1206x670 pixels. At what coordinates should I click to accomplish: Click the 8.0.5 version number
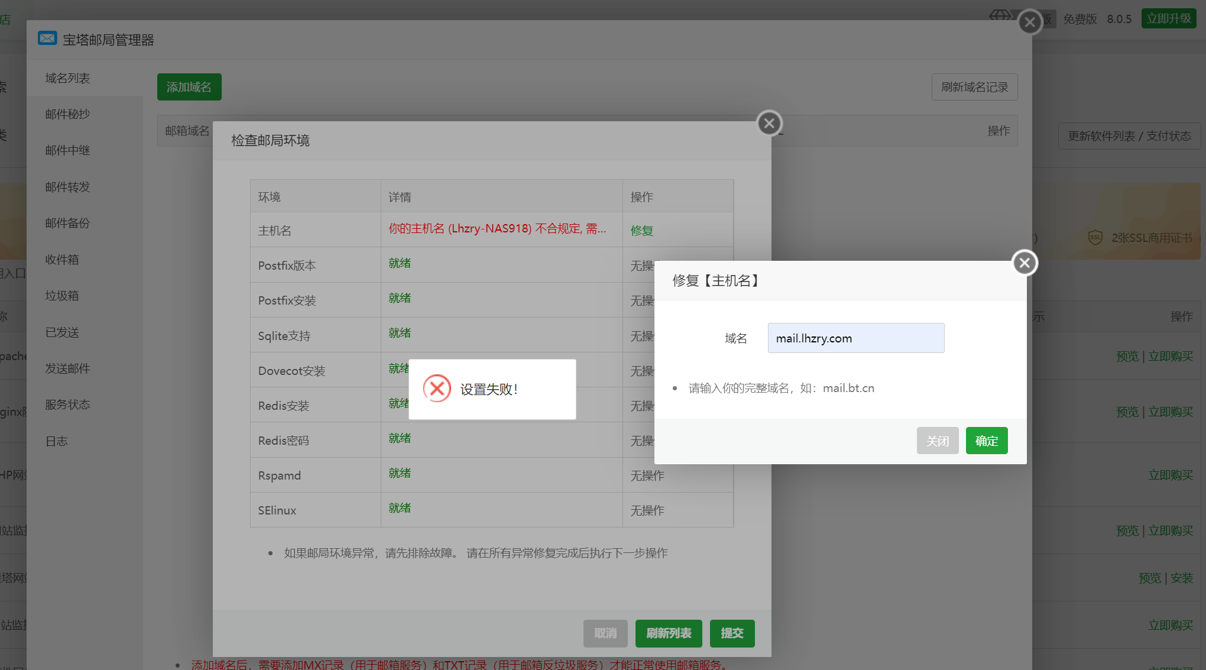click(x=1119, y=19)
